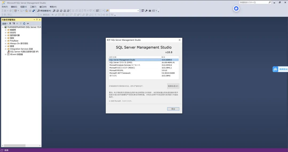
Task: Open the 连接 dropdown in Object Explorer
Action: tap(5, 23)
